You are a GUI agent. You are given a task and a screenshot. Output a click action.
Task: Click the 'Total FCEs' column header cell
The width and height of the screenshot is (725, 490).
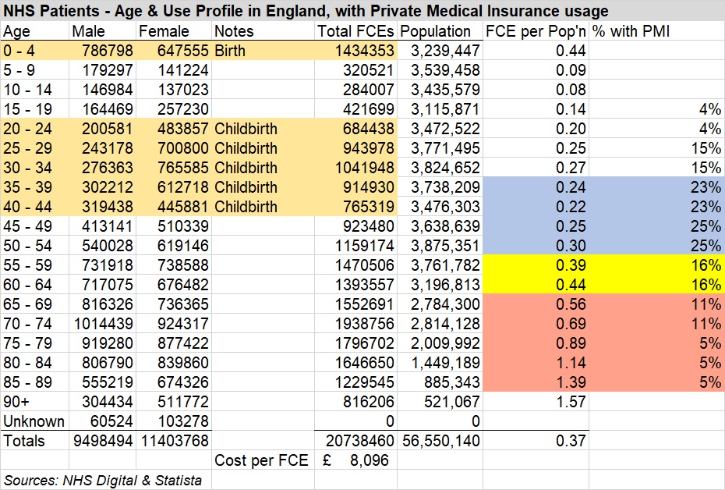point(355,31)
